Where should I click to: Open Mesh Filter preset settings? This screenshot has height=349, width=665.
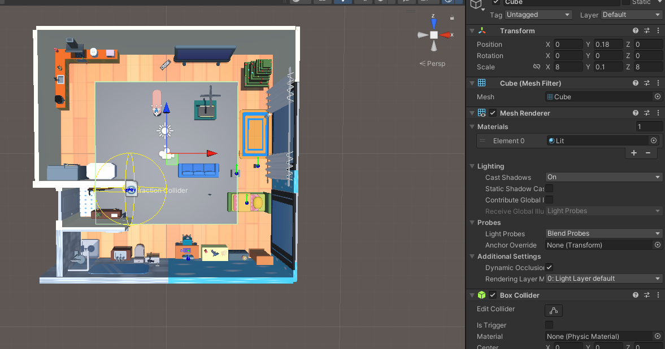(647, 83)
